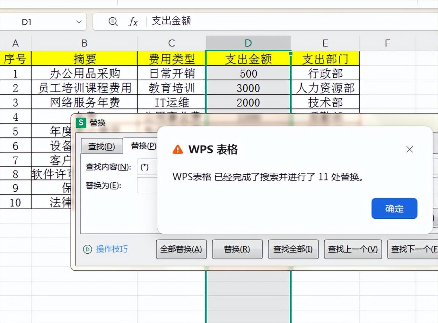The height and width of the screenshot is (323, 438).
Task: Select column B header
Action: tap(84, 43)
